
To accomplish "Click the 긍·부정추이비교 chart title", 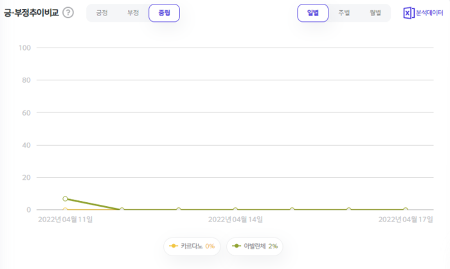I will (31, 13).
